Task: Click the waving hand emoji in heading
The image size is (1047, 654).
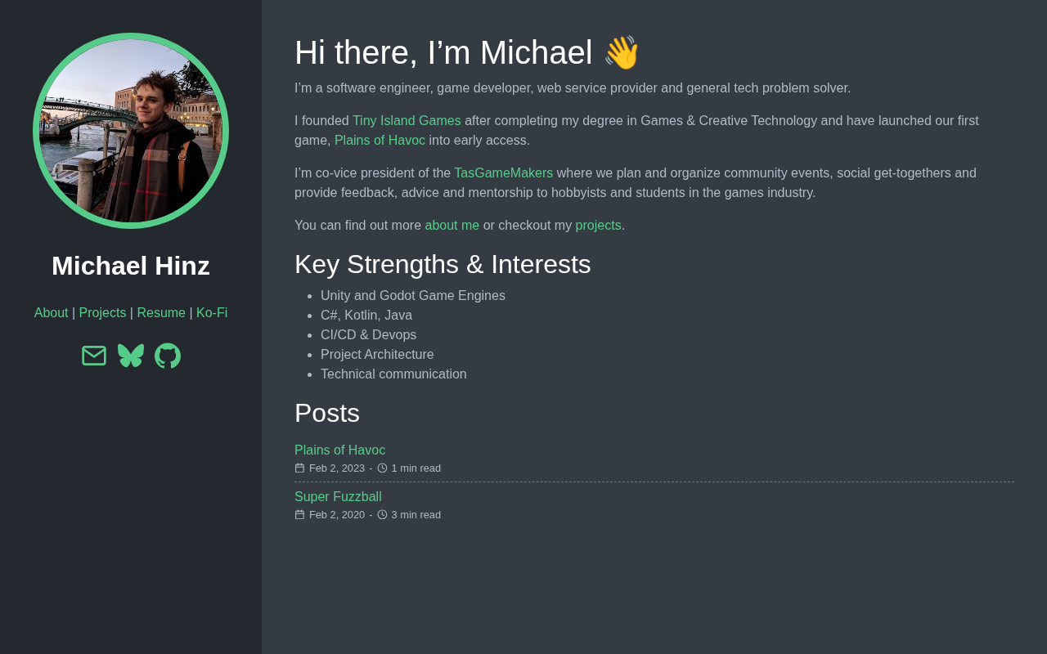Action: [x=622, y=53]
